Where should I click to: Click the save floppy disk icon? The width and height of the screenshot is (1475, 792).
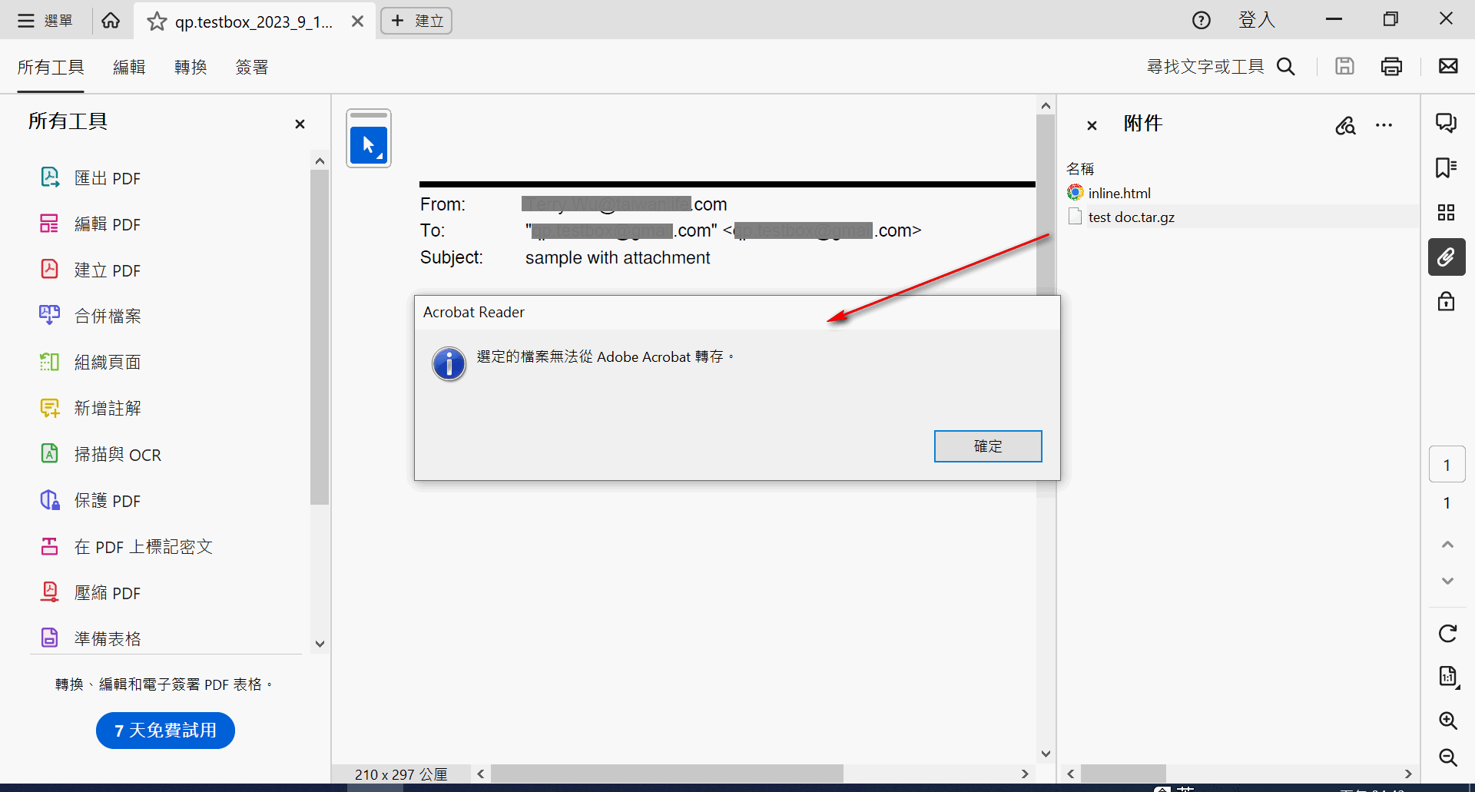(1344, 67)
